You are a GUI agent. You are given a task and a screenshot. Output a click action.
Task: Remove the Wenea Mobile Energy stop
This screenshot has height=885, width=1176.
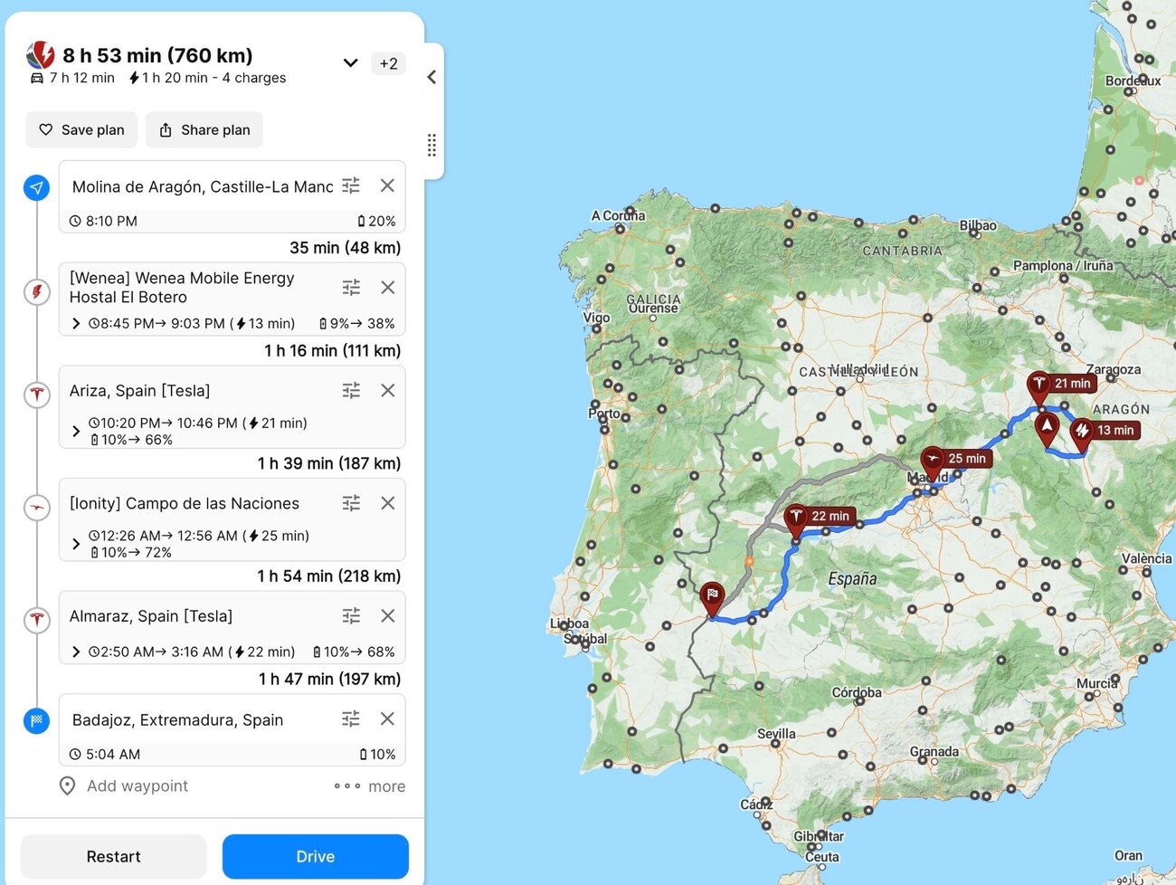[387, 288]
